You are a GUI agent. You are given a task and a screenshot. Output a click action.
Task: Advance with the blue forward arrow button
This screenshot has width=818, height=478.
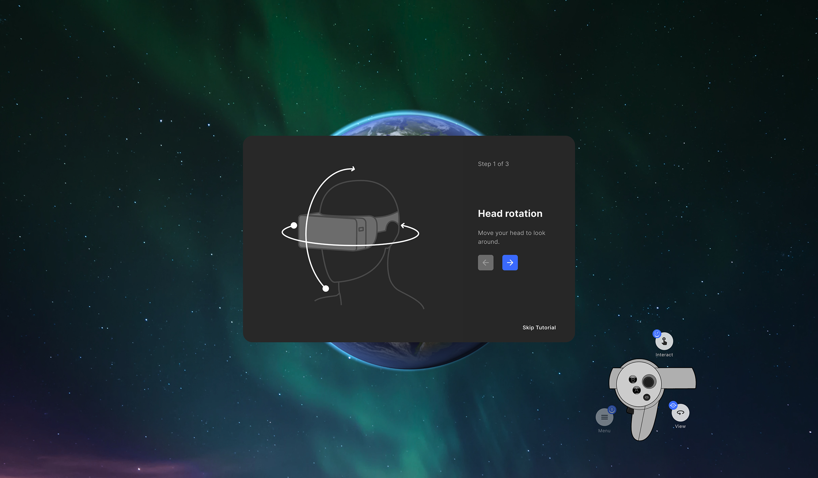tap(510, 262)
